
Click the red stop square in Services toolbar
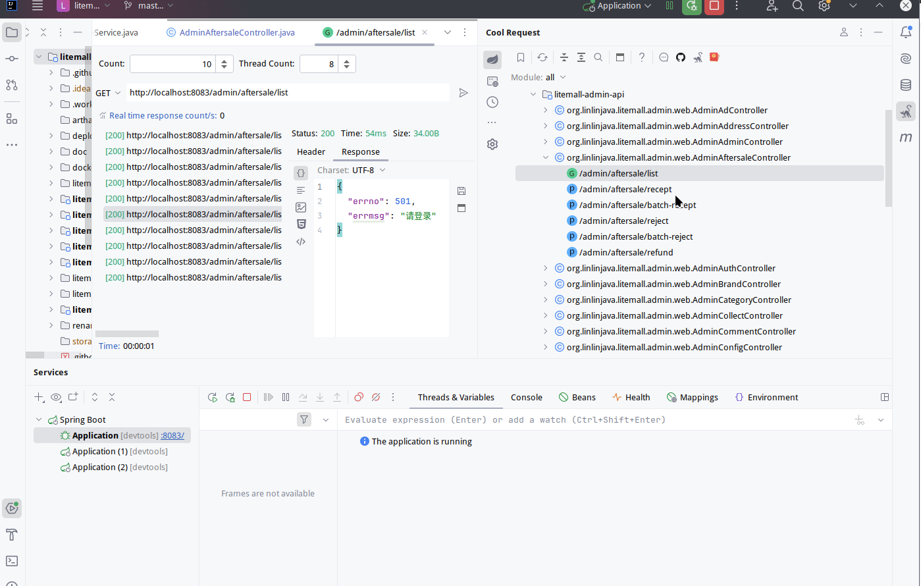(247, 397)
